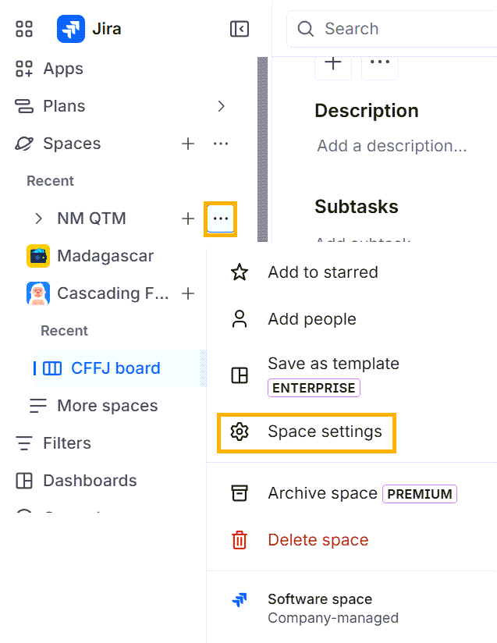The image size is (497, 643).
Task: Click the Cascading space avatar icon
Action: [x=38, y=293]
